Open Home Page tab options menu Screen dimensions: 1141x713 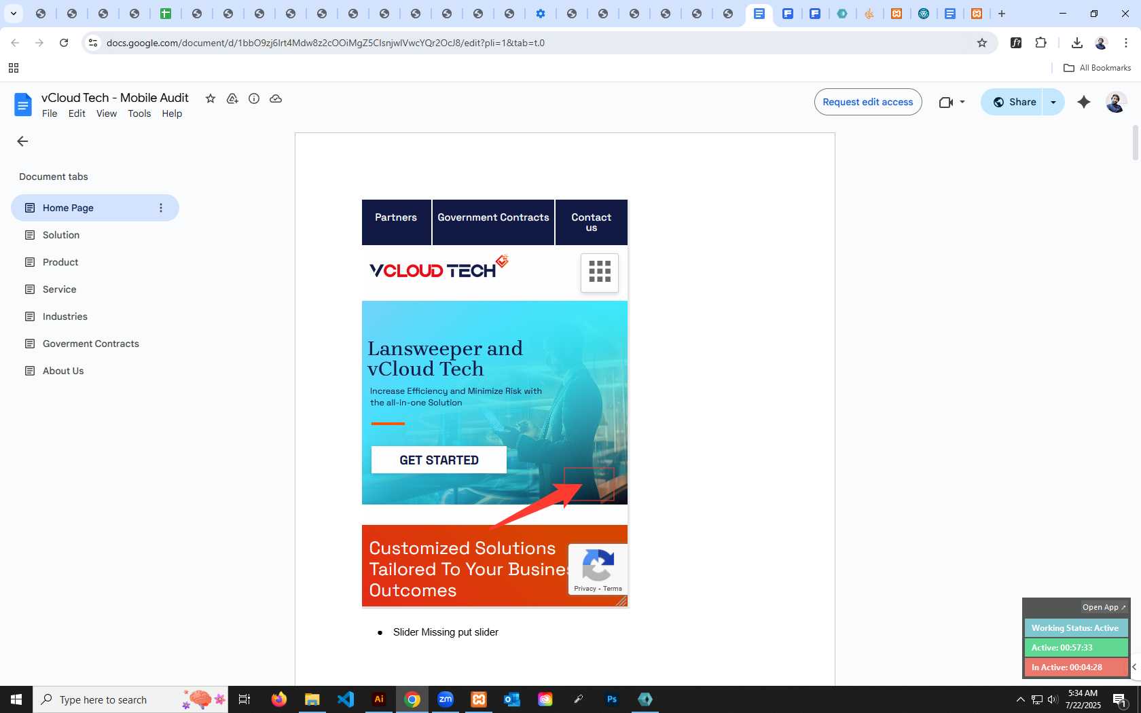click(161, 208)
